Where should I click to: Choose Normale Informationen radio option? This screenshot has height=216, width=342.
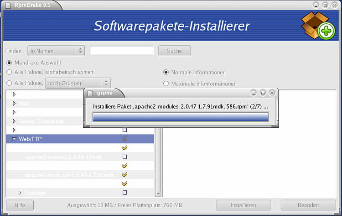tap(166, 72)
